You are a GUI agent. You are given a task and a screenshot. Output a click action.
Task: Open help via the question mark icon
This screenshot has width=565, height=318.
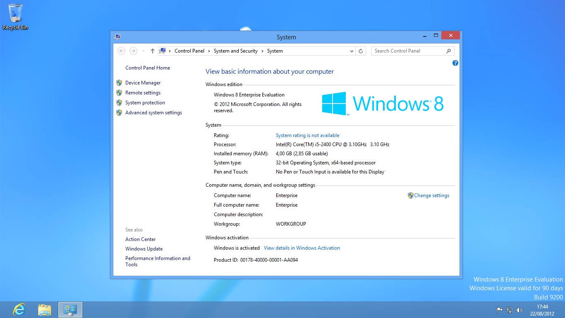point(455,63)
